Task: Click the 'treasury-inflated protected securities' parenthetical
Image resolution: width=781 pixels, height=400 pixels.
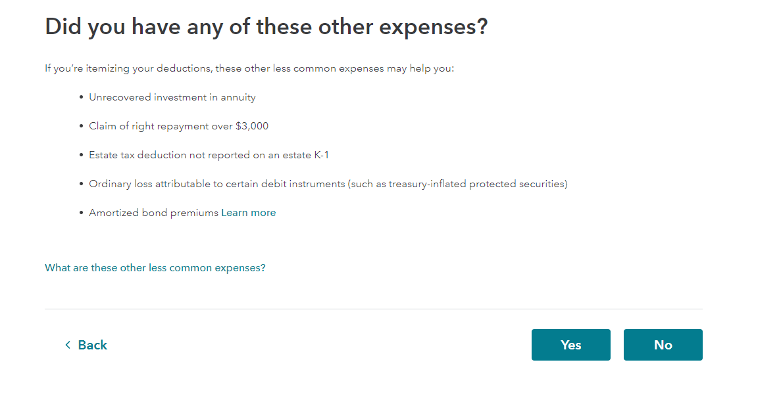Action: (477, 184)
